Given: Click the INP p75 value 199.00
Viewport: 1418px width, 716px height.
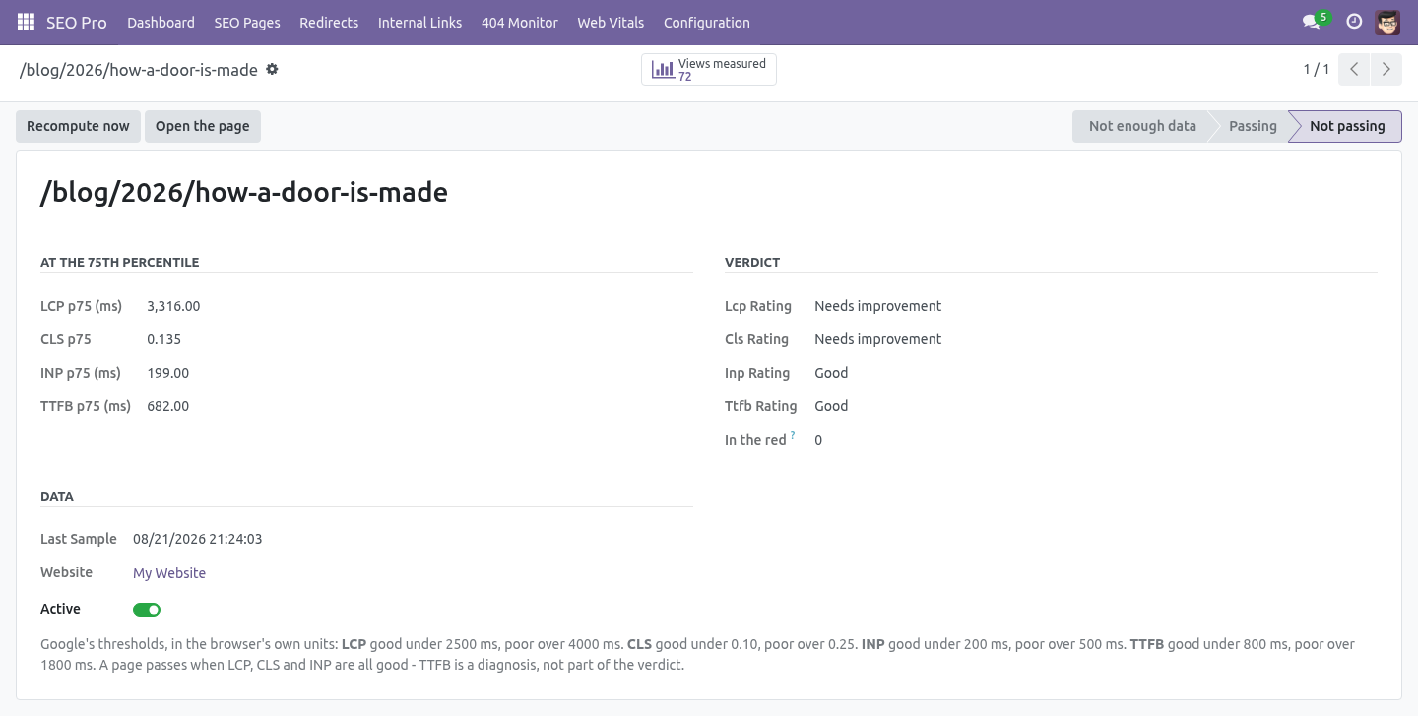Looking at the screenshot, I should (168, 373).
